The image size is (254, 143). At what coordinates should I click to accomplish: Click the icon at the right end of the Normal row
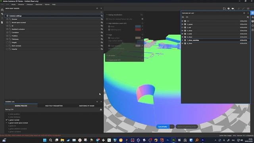[102, 19]
